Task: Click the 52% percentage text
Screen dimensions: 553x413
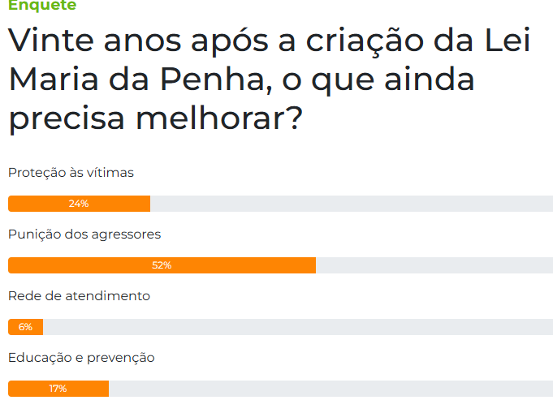Action: (x=162, y=265)
